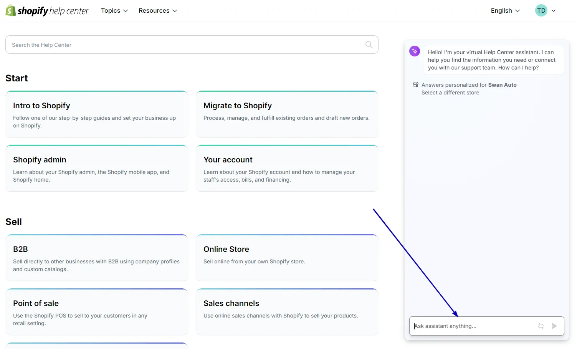Open the Online Store card

tap(287, 258)
